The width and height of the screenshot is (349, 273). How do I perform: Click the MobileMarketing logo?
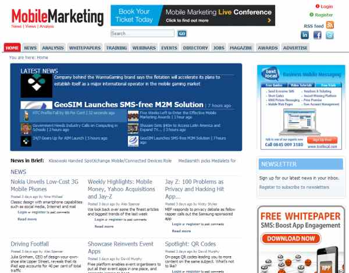click(58, 18)
